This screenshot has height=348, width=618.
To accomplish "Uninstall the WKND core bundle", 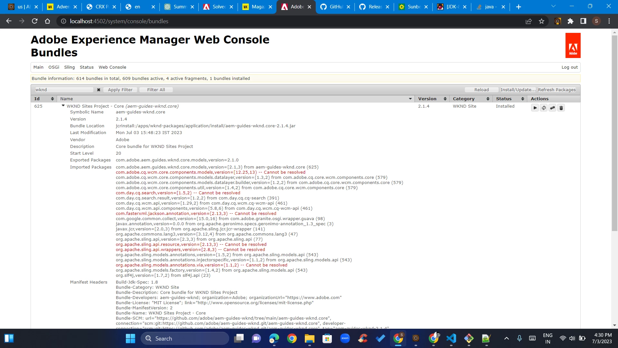I will [x=561, y=108].
